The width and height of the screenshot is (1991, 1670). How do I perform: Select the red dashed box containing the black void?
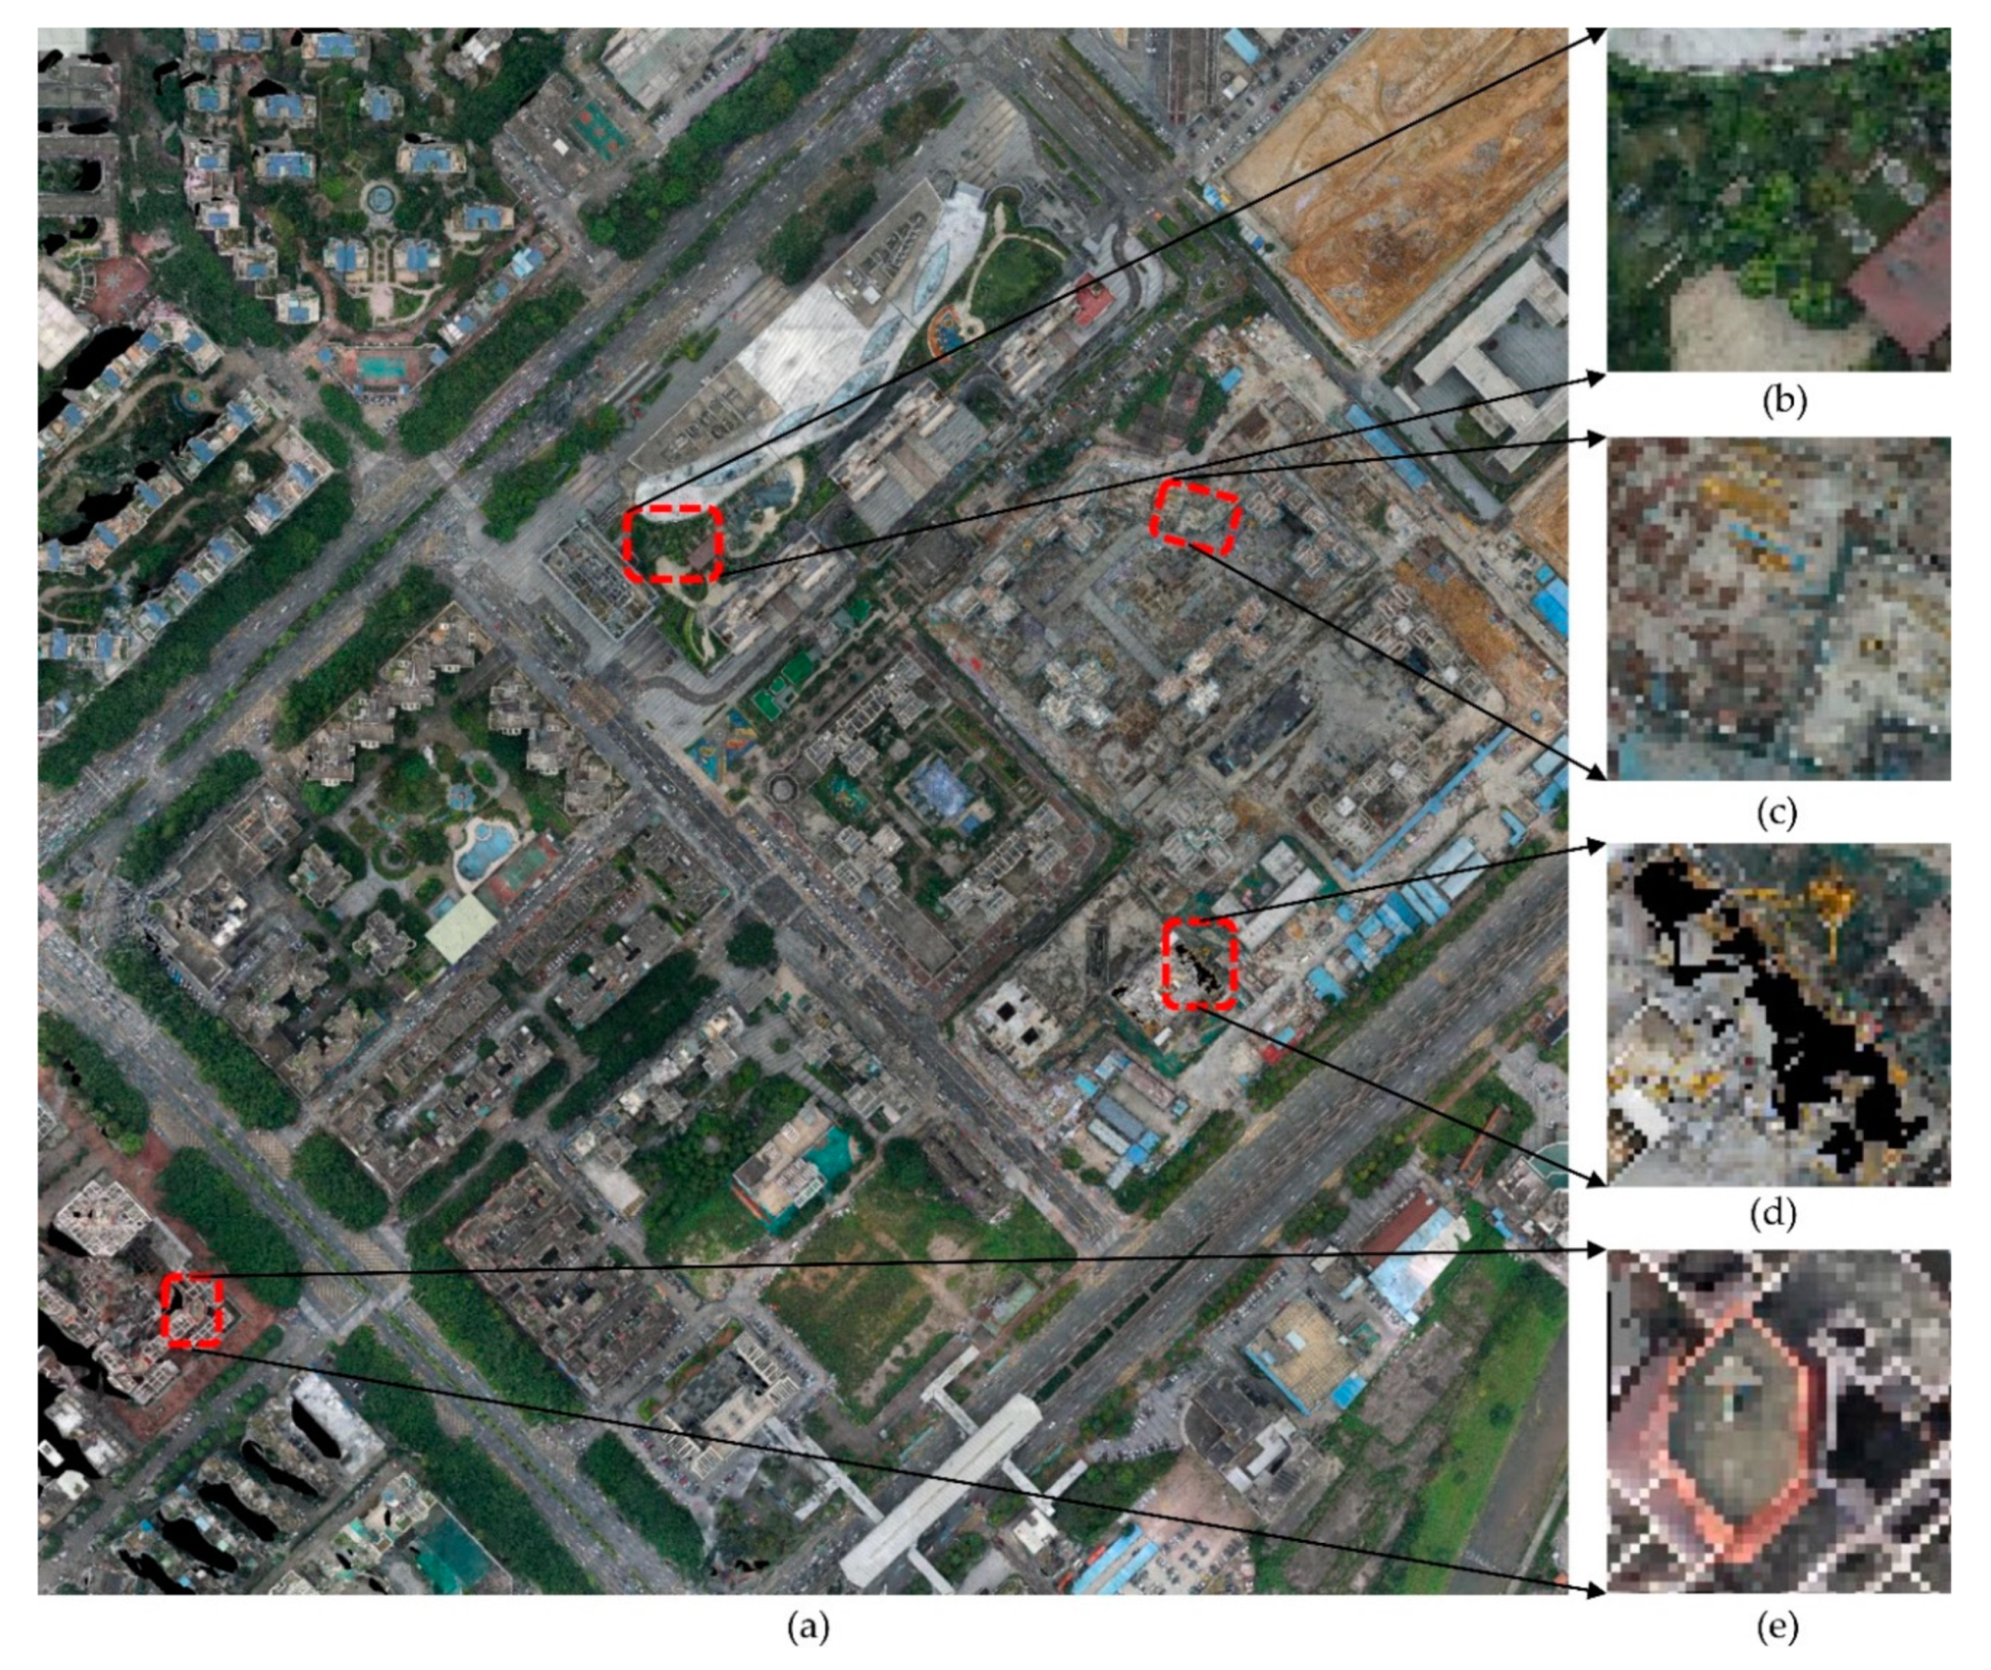click(x=1200, y=965)
